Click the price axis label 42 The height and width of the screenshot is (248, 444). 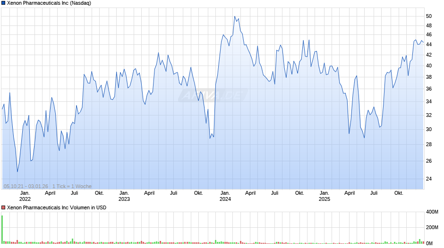coord(429,55)
